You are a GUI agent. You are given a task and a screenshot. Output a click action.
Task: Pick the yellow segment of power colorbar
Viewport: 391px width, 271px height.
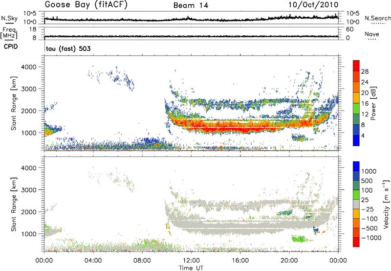(356, 98)
